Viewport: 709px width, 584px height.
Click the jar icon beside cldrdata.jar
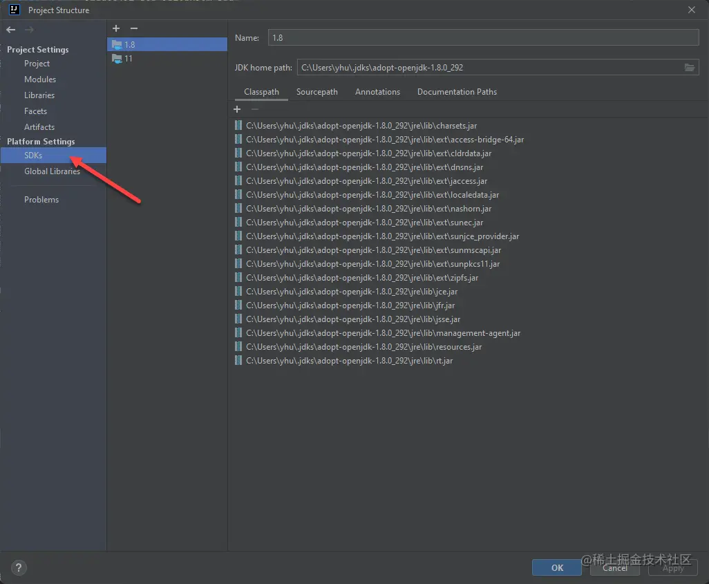tap(238, 153)
